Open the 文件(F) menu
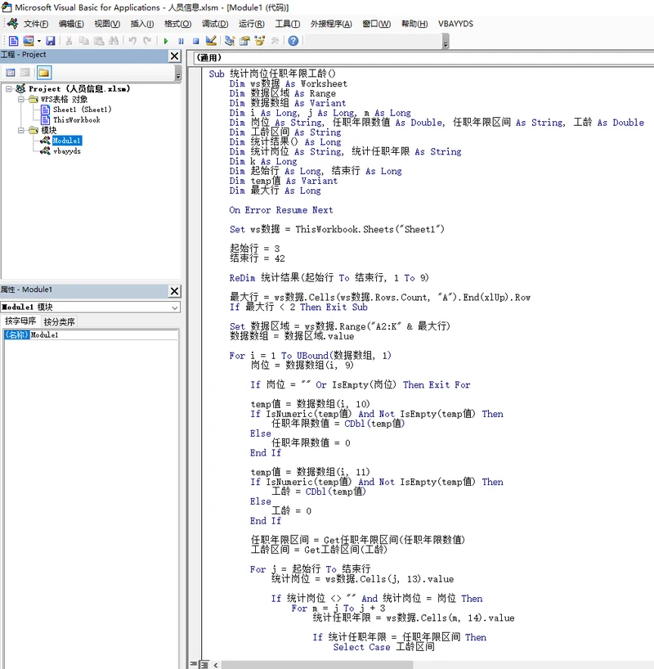 [x=36, y=24]
